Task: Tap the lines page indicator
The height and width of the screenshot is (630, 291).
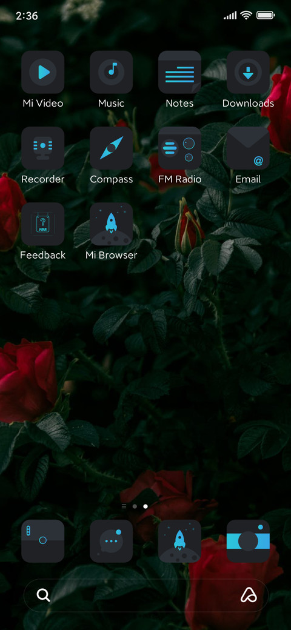Action: pos(124,506)
